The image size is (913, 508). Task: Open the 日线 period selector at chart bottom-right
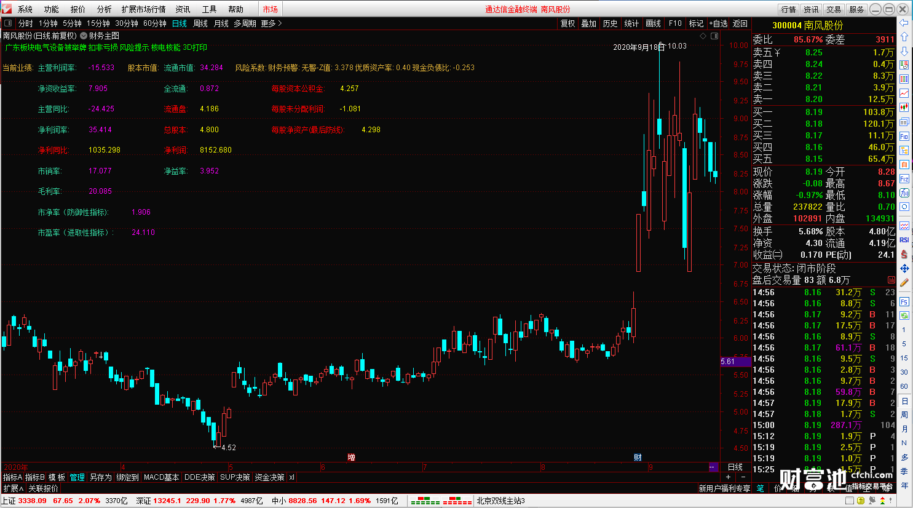(x=735, y=467)
